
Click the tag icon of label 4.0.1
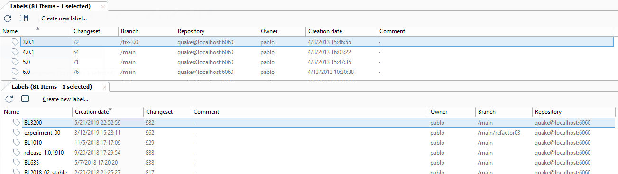point(16,52)
